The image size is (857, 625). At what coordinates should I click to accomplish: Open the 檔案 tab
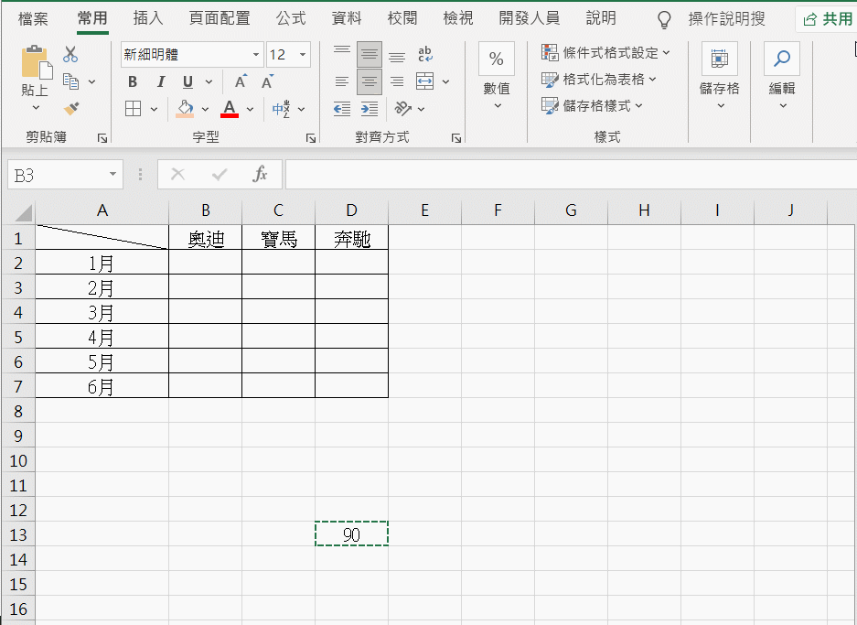(x=33, y=18)
